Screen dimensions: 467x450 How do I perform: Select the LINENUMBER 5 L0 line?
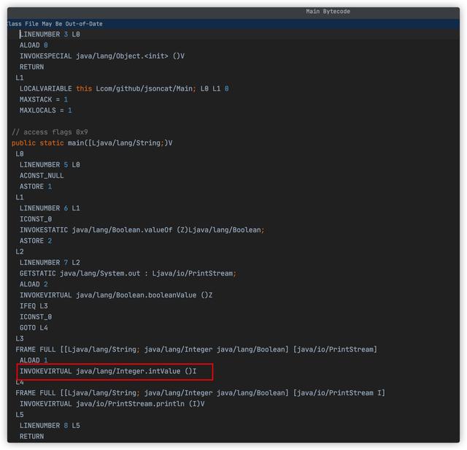click(50, 165)
